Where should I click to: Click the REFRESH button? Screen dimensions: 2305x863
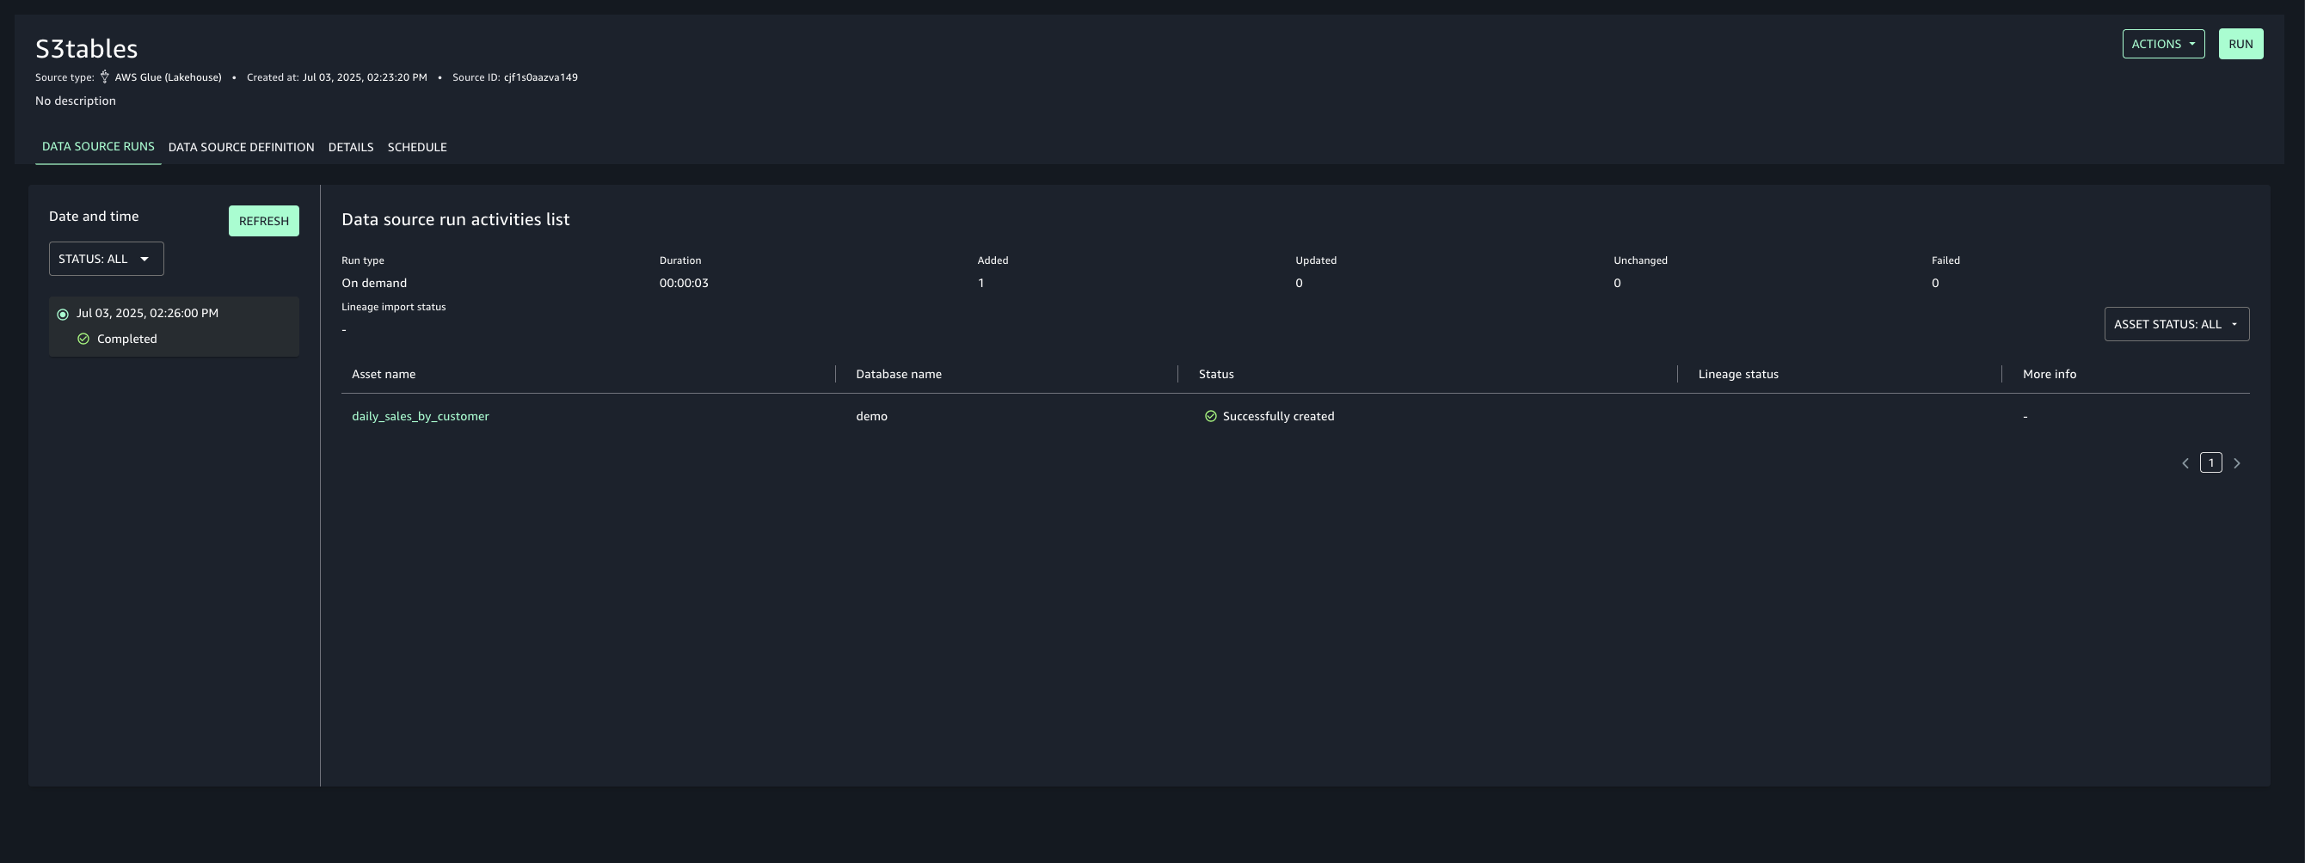263,221
